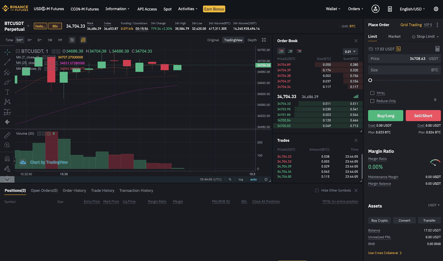Open the preferences gear in the header

click(436, 9)
